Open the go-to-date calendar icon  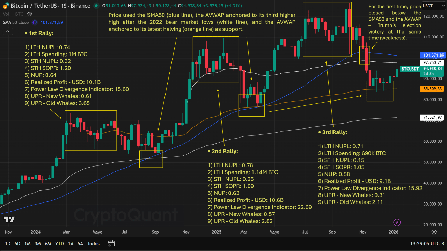click(x=111, y=244)
